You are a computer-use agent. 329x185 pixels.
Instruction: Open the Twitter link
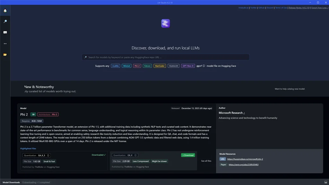pyautogui.click(x=253, y=8)
